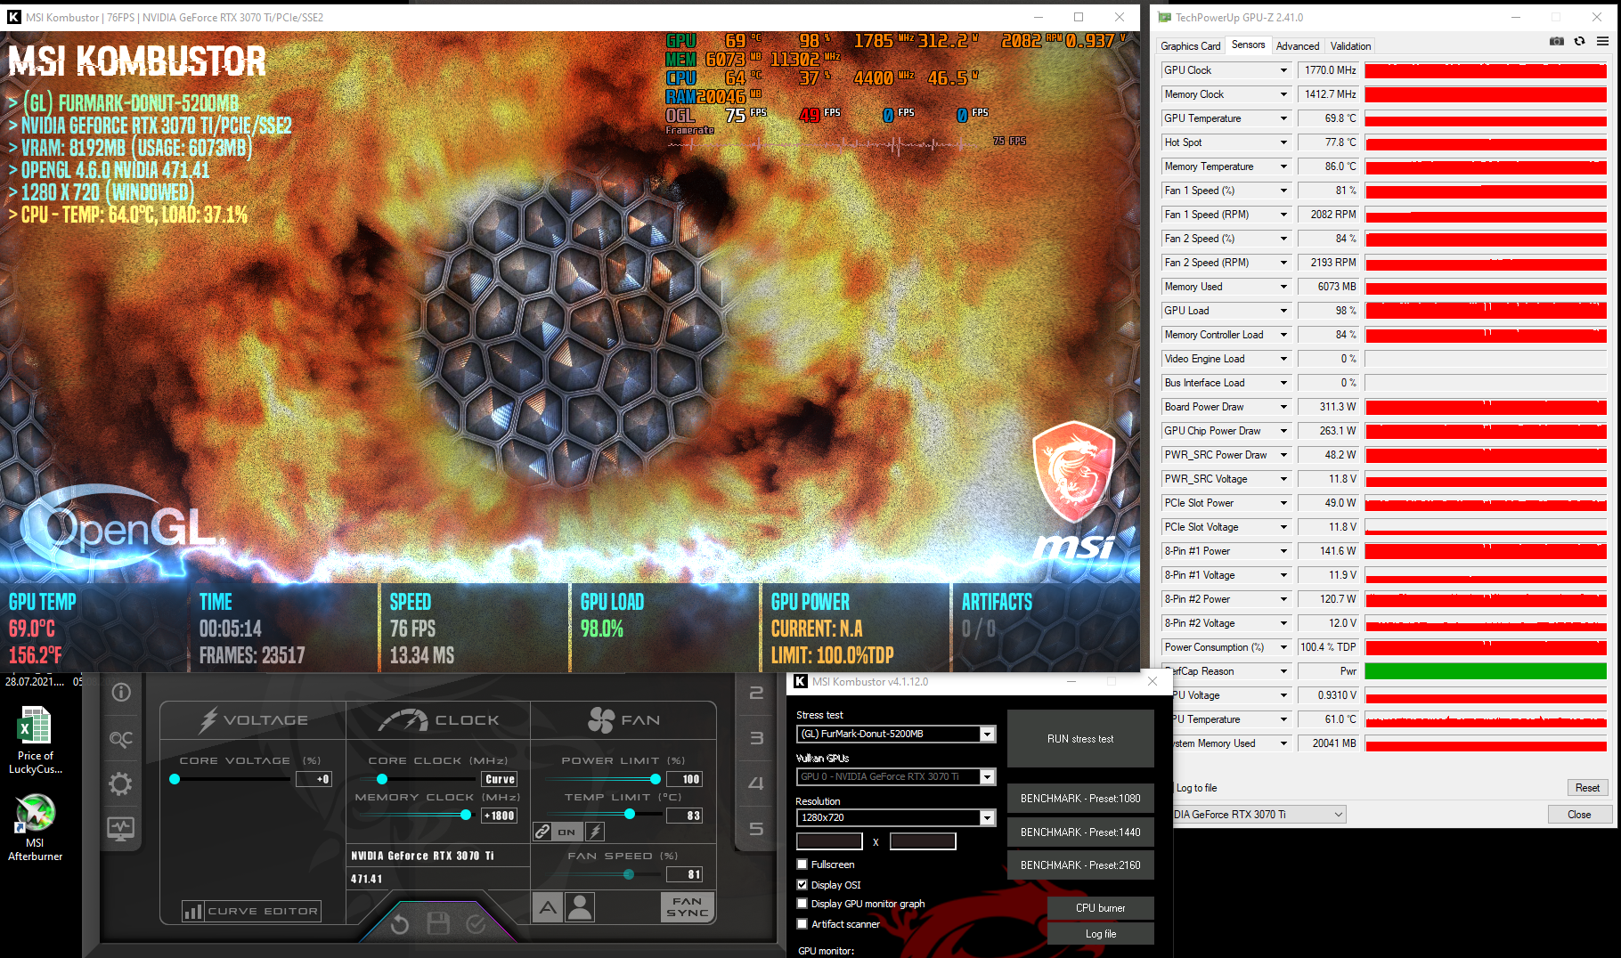Image resolution: width=1621 pixels, height=958 pixels.
Task: Expand the GPU Clock sensor dropdown
Action: tap(1283, 70)
